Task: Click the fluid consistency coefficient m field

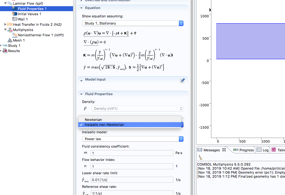Action: click(132, 153)
